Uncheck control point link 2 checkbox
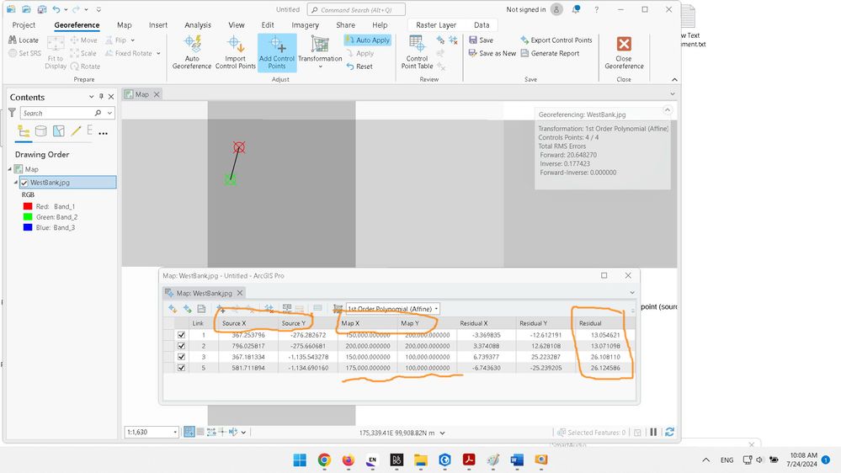Image resolution: width=841 pixels, height=473 pixels. pos(181,346)
